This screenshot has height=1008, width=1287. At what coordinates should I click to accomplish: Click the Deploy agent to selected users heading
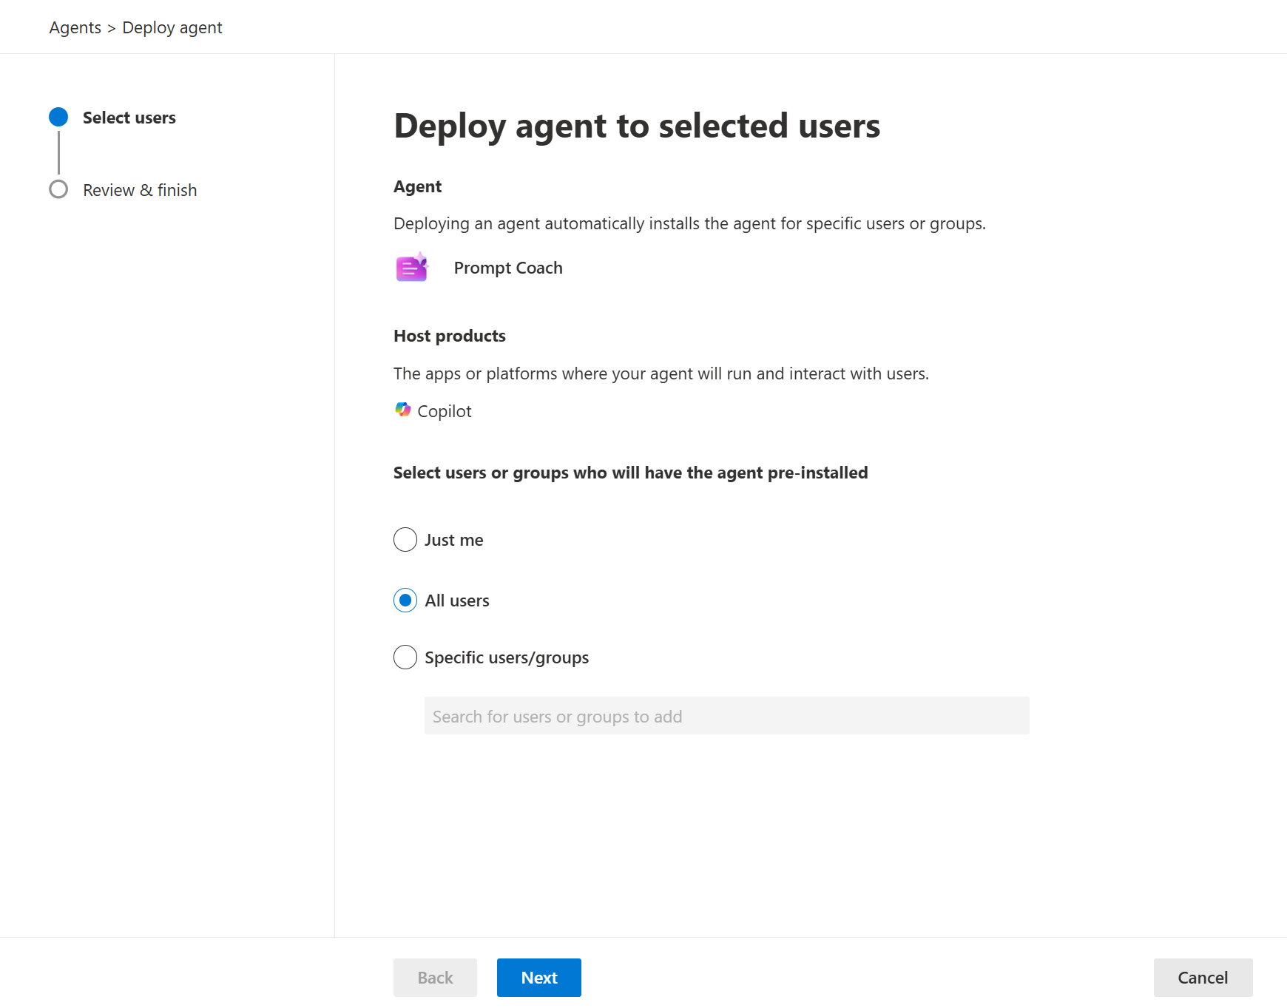click(637, 126)
